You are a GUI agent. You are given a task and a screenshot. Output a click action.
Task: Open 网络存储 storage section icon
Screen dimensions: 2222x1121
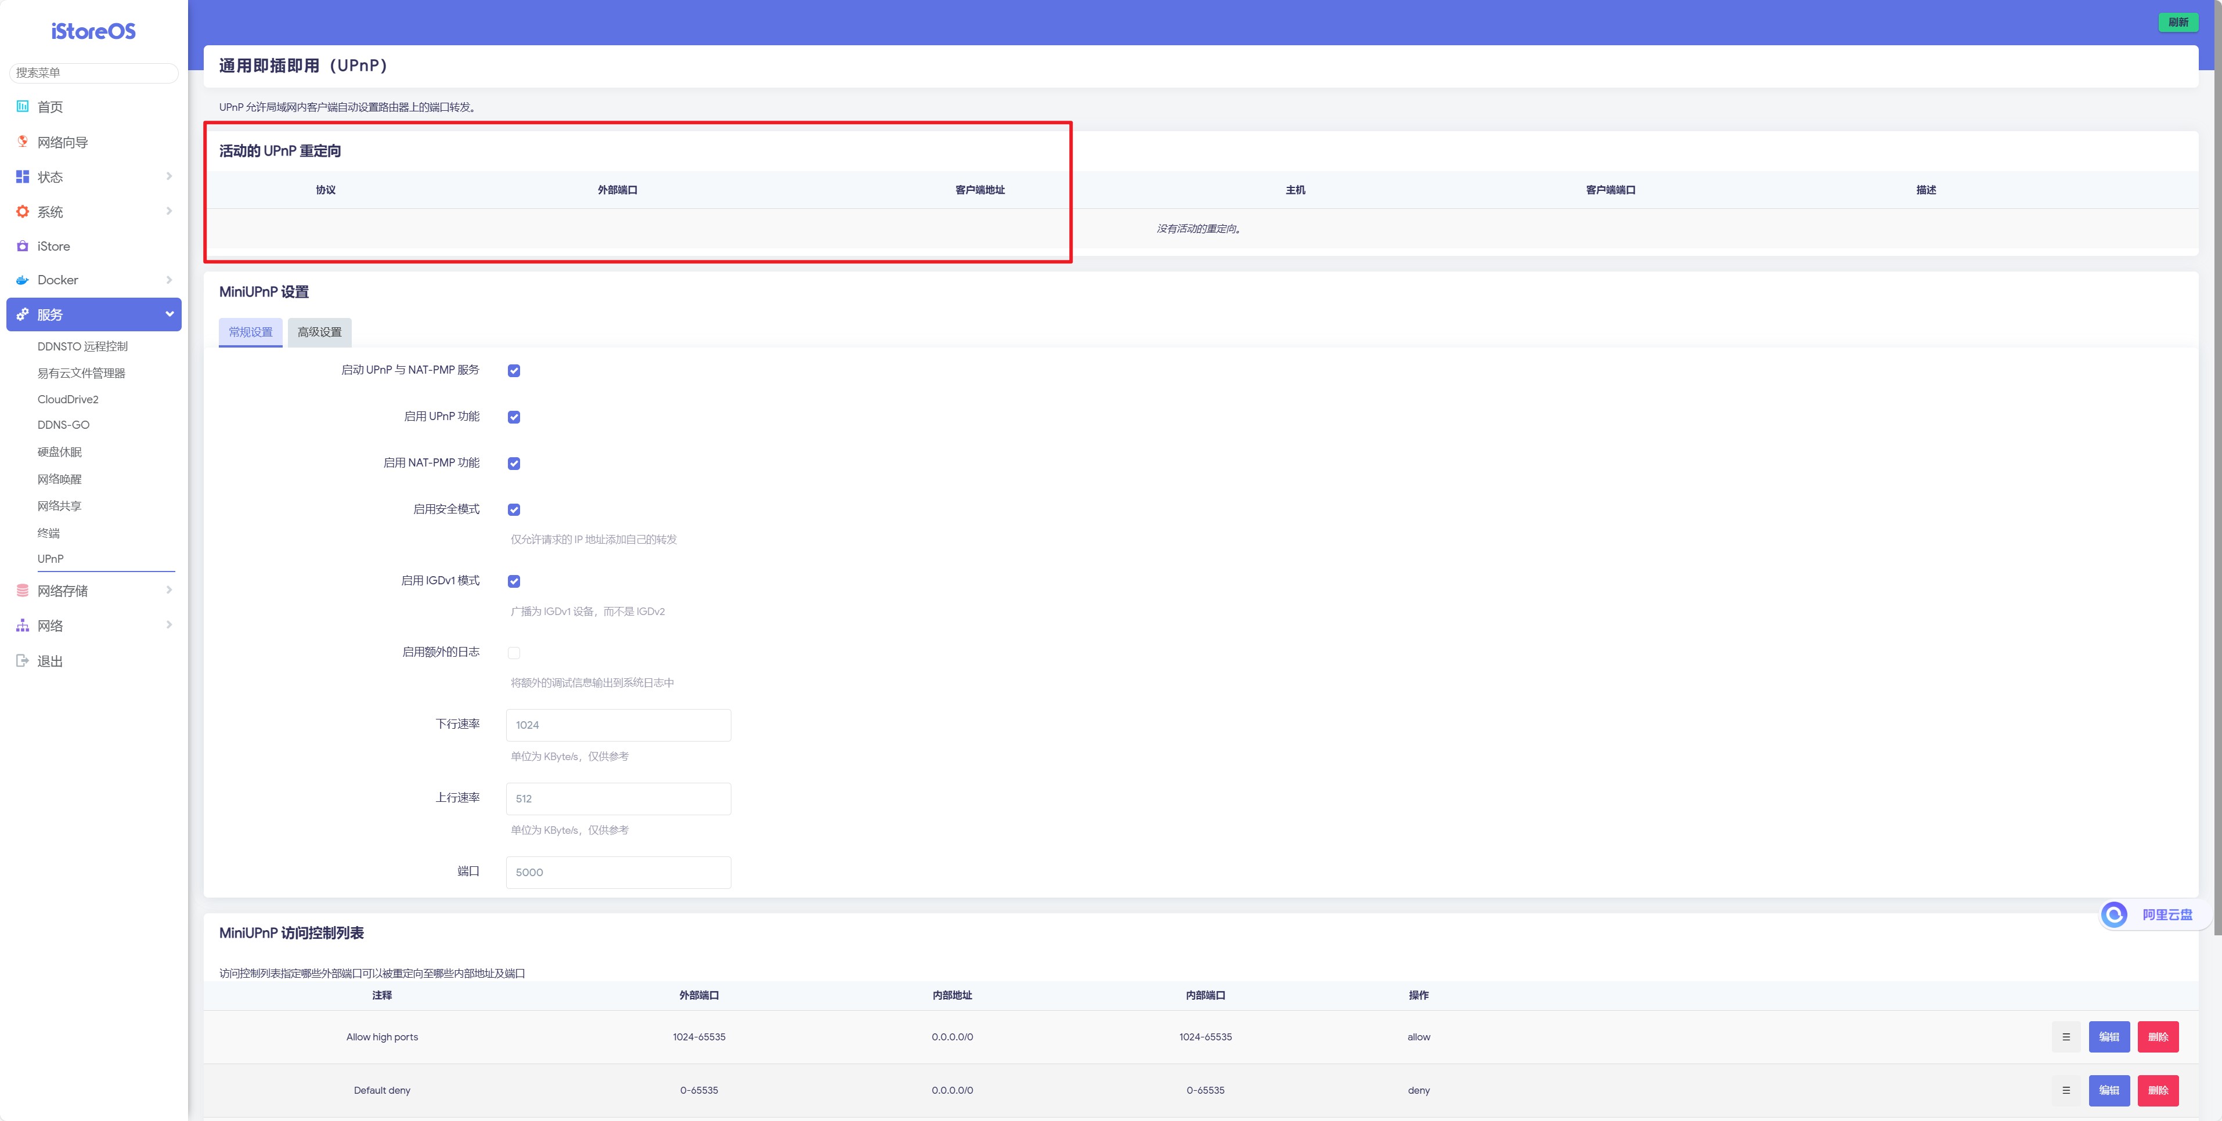pyautogui.click(x=23, y=590)
